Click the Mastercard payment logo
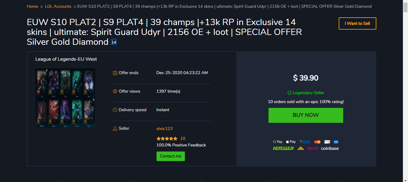This screenshot has height=182, width=408. coord(317,142)
